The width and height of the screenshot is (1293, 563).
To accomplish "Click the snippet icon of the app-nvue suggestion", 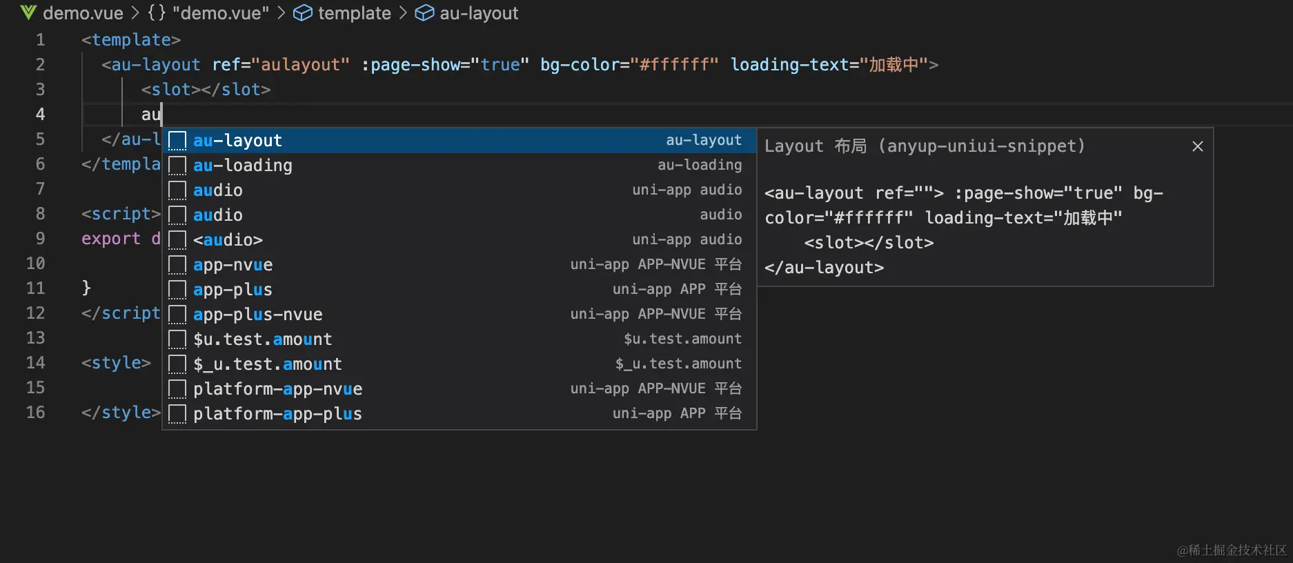I will [x=177, y=265].
